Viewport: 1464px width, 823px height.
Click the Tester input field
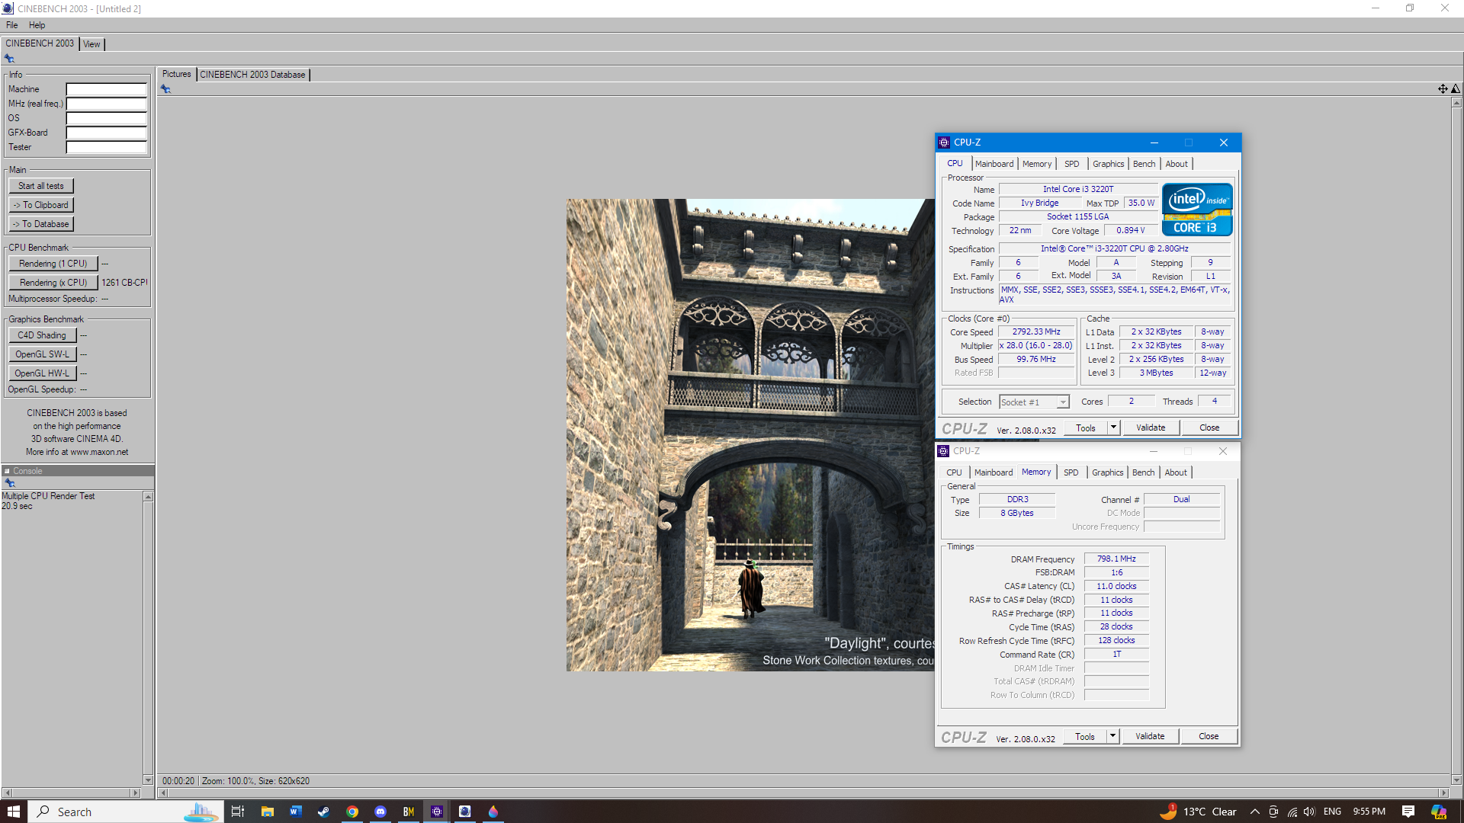106,147
